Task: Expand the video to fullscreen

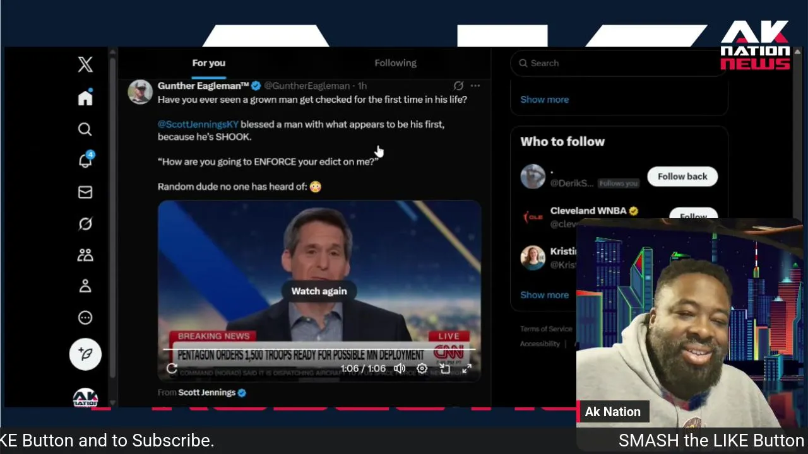Action: point(466,369)
